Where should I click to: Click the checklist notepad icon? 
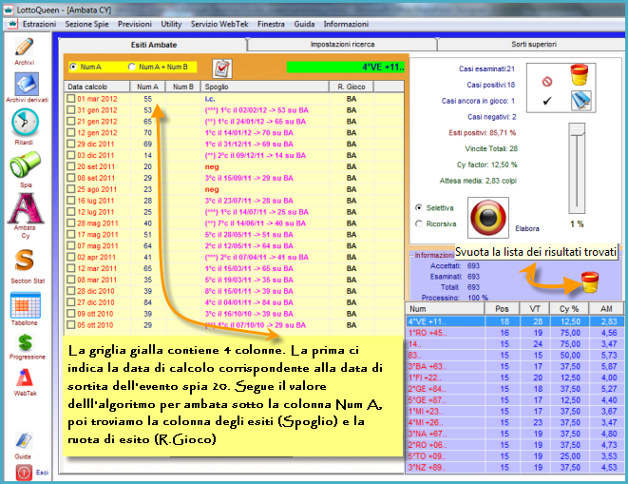(x=222, y=68)
